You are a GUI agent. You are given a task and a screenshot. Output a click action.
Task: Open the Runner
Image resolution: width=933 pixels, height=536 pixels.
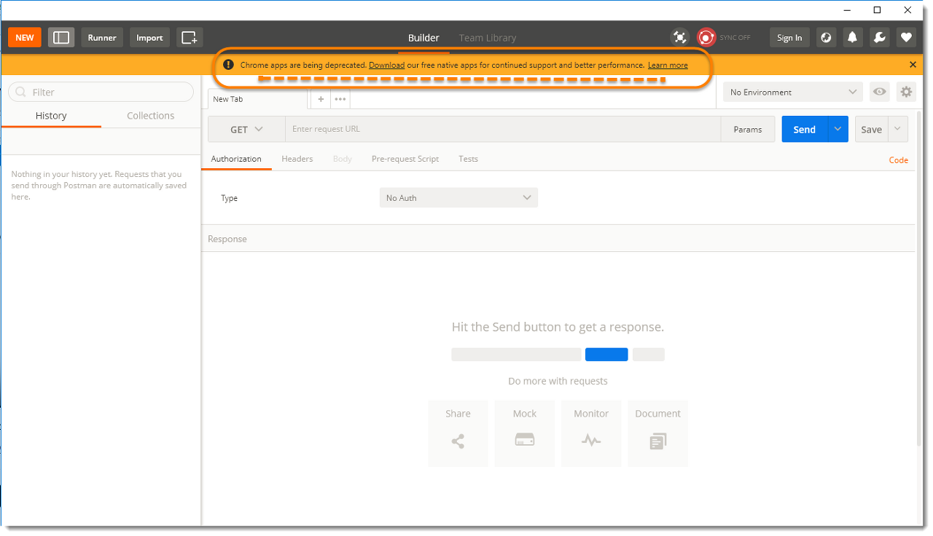tap(102, 38)
